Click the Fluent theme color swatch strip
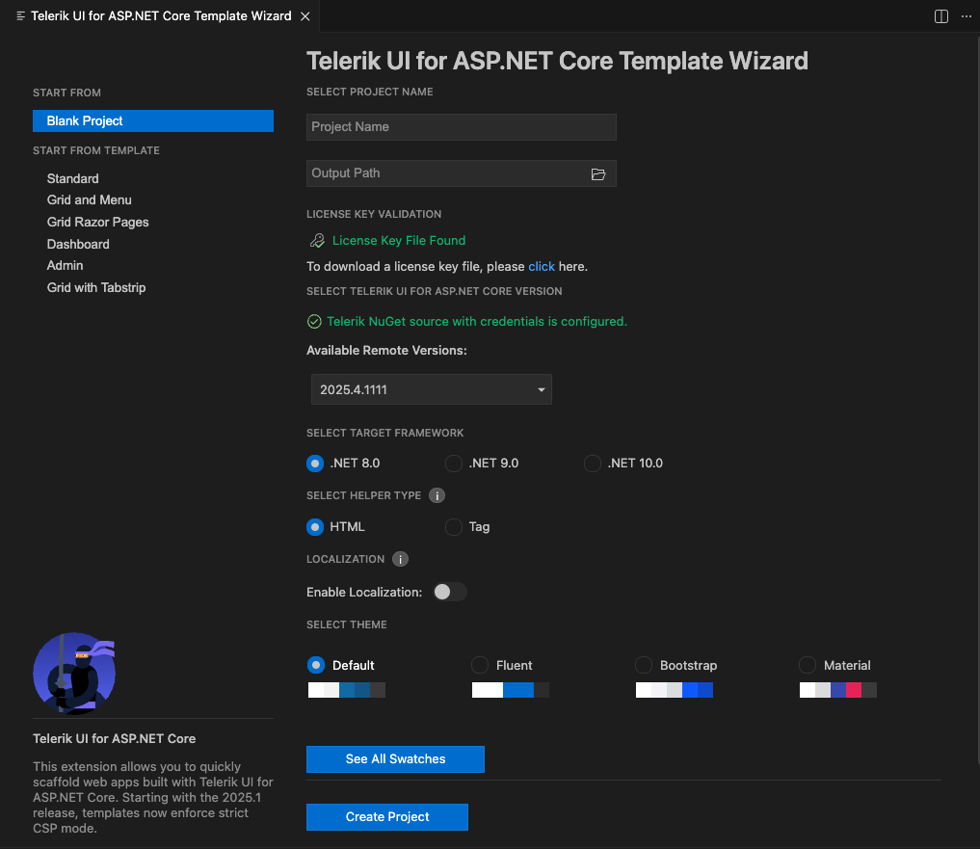Image resolution: width=980 pixels, height=849 pixels. pos(511,690)
